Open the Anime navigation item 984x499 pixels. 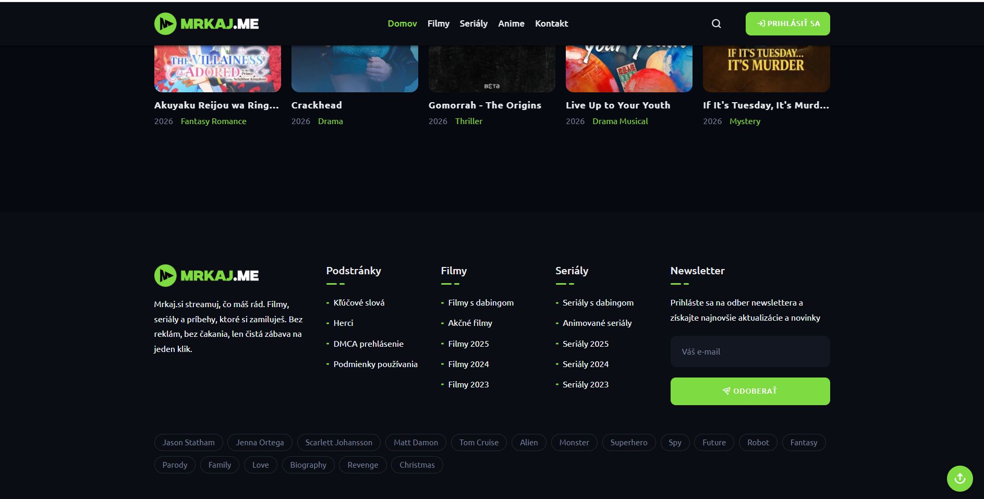pyautogui.click(x=511, y=23)
